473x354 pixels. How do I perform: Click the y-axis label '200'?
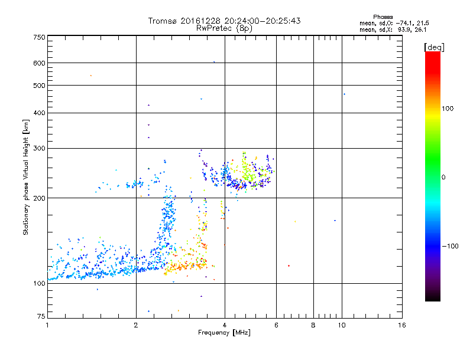tap(39, 198)
